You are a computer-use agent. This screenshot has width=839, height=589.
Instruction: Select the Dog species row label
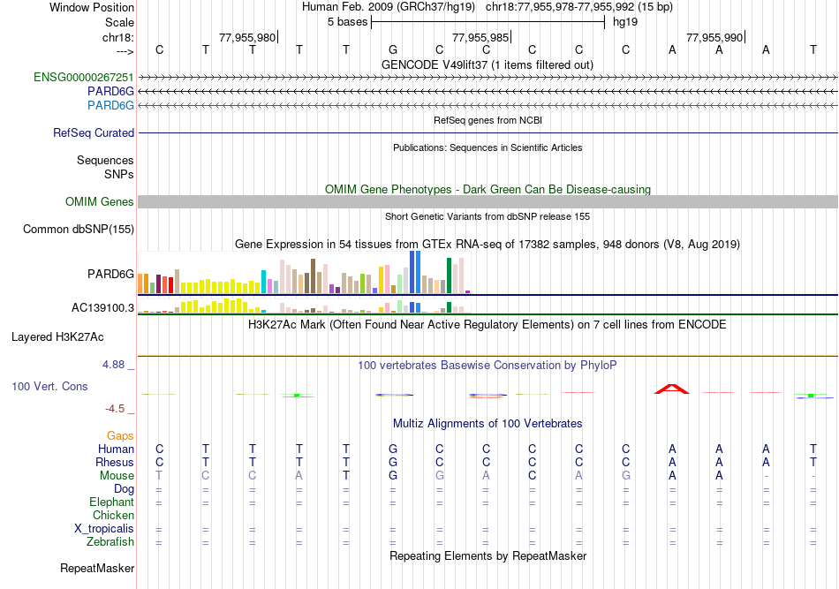tap(125, 488)
